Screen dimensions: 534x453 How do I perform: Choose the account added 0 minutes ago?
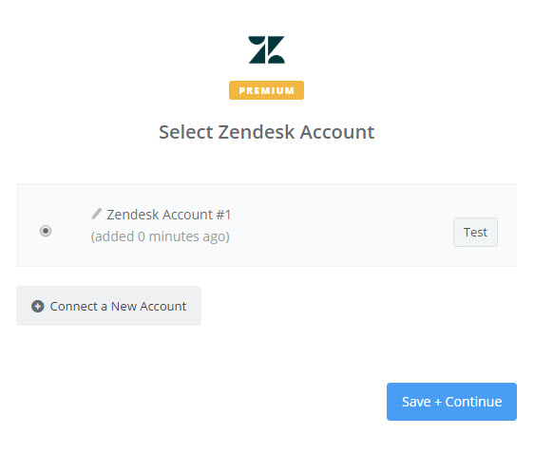tap(46, 231)
